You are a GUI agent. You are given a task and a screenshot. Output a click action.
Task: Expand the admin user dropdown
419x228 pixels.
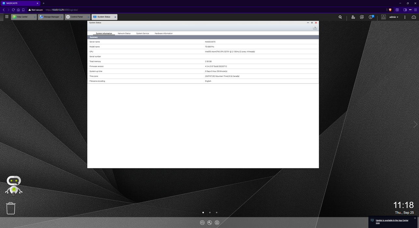point(394,17)
